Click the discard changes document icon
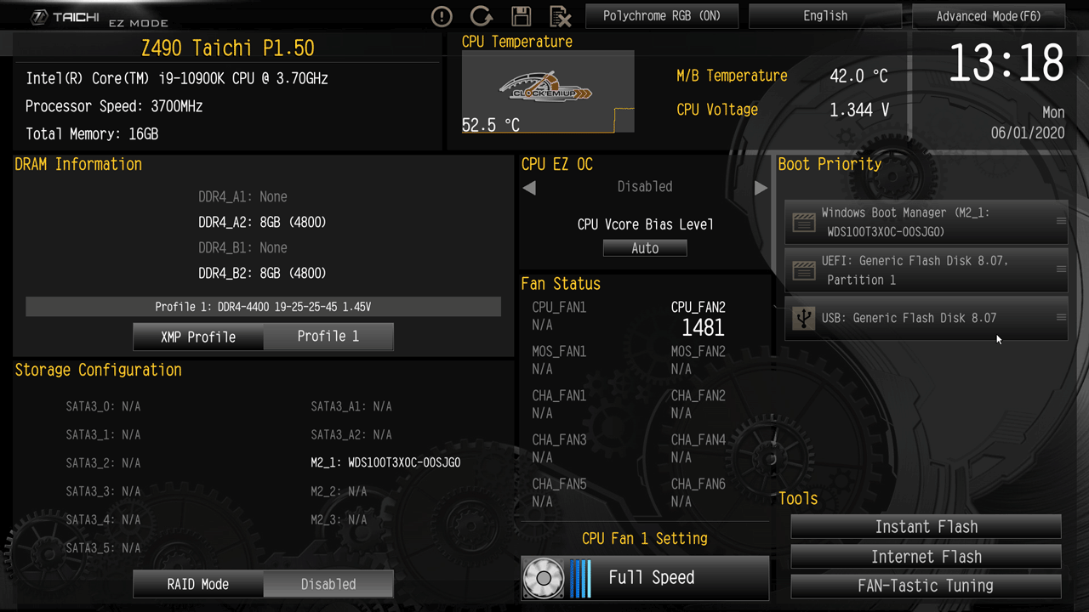The width and height of the screenshot is (1089, 612). point(560,16)
